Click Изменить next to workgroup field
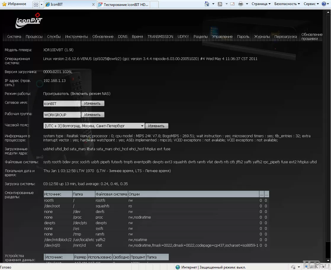331x270 pixels. tap(93, 115)
